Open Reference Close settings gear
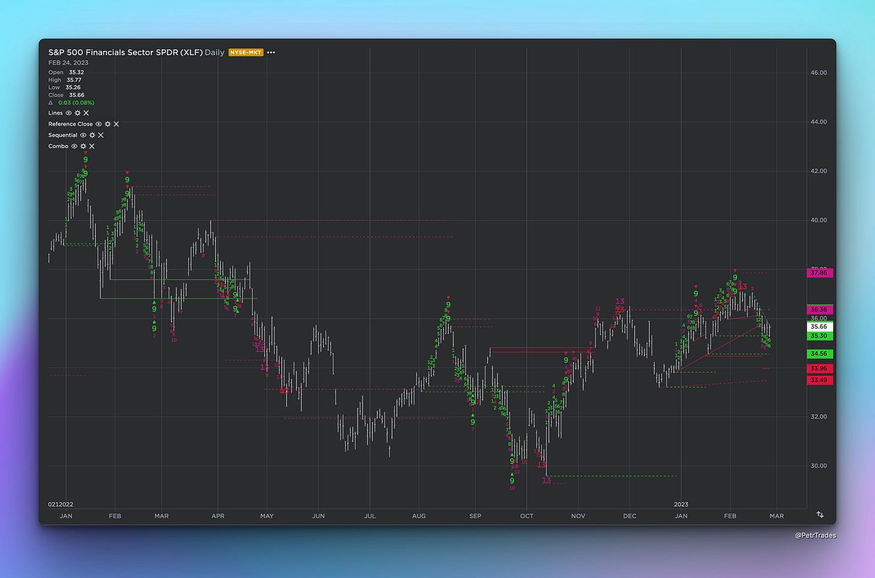875x578 pixels. click(x=108, y=124)
